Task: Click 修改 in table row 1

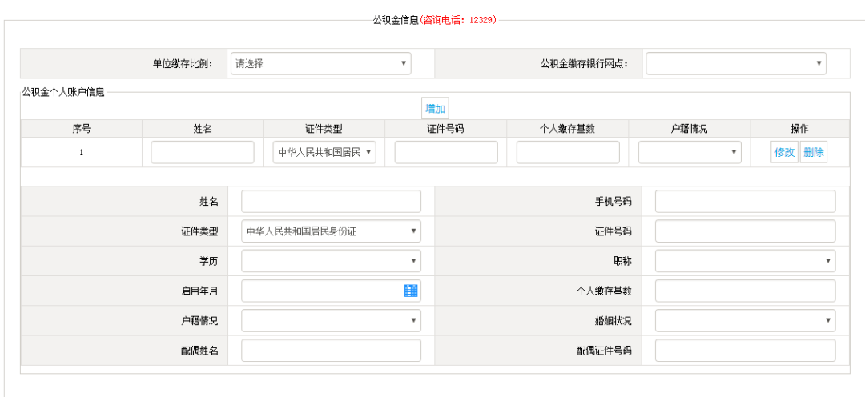Action: click(x=784, y=152)
